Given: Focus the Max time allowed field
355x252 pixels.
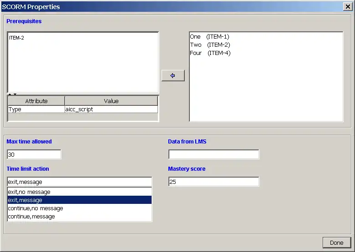Looking at the screenshot, I should [34, 154].
